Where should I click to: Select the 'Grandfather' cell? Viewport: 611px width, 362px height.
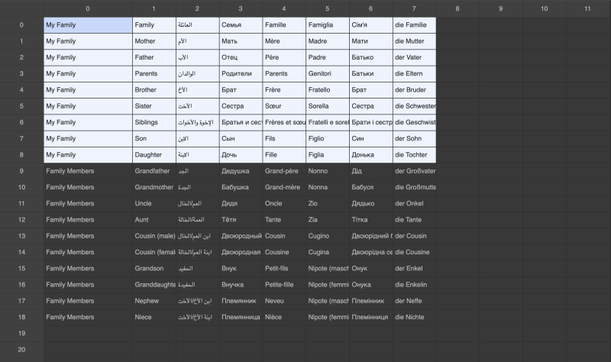pyautogui.click(x=154, y=171)
